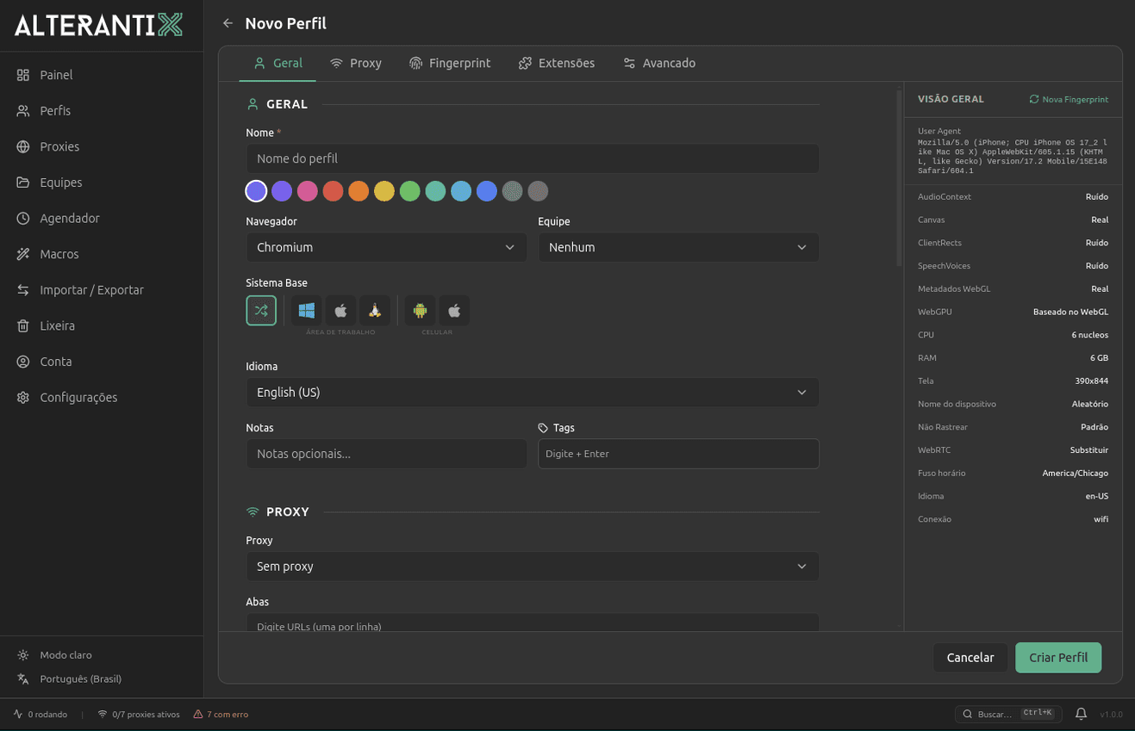Image resolution: width=1135 pixels, height=731 pixels.
Task: Pick the gray color swatch
Action: pyautogui.click(x=538, y=191)
